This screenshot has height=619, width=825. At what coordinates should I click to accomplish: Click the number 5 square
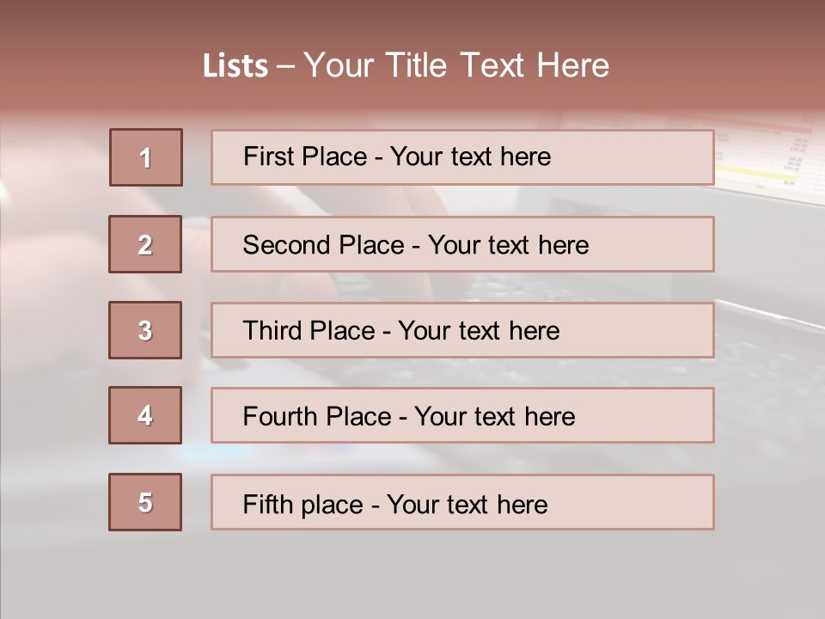145,502
